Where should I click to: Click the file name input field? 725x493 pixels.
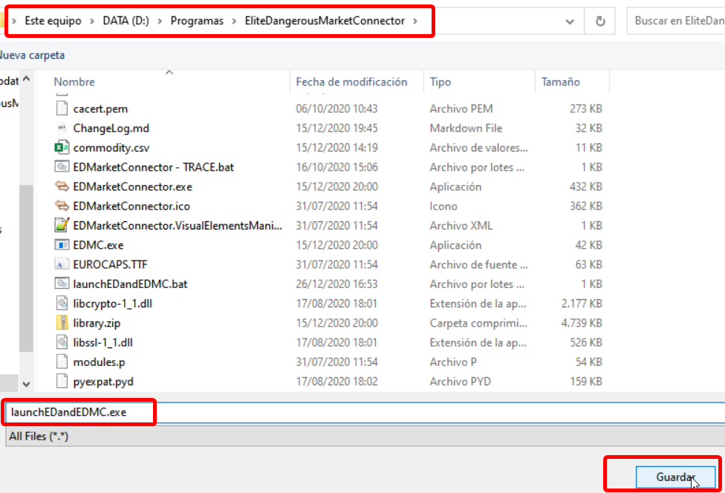click(x=365, y=412)
